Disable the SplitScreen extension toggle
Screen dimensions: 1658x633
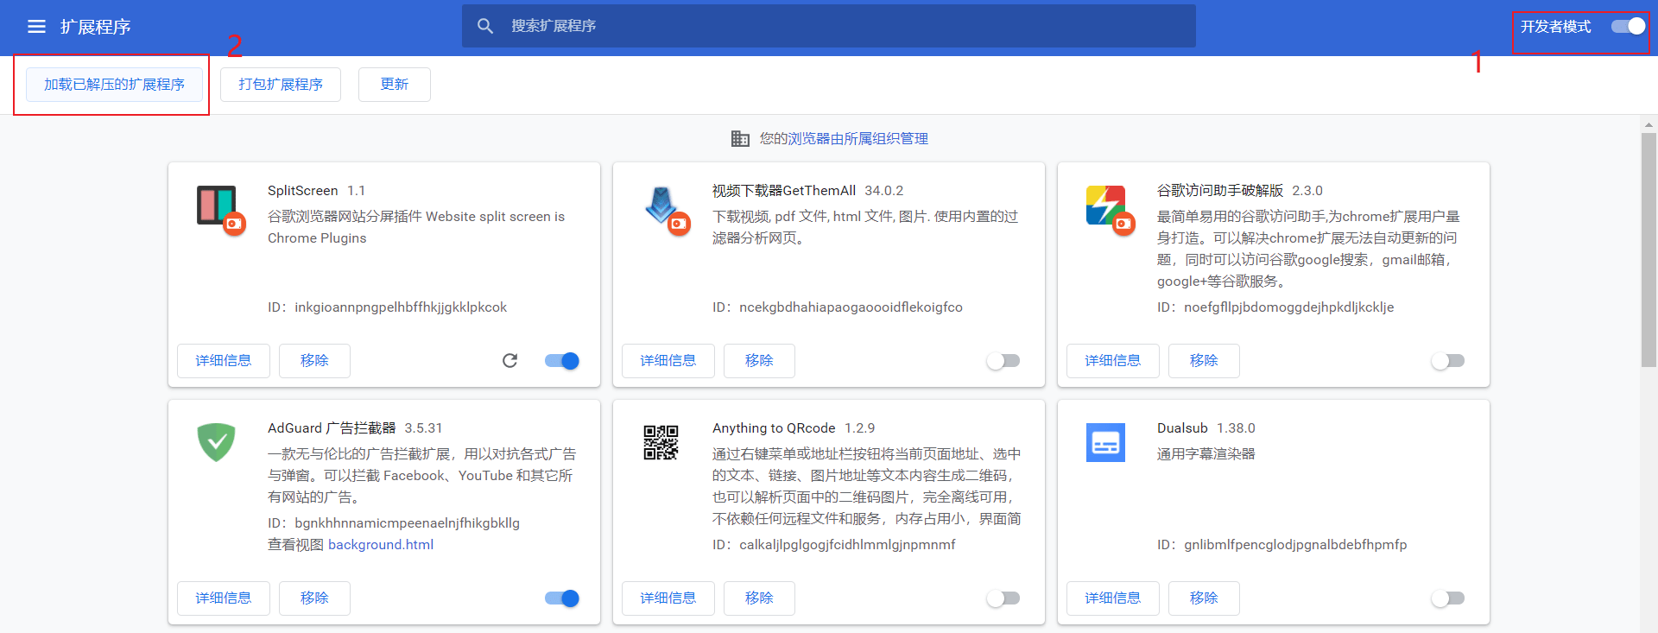(562, 361)
